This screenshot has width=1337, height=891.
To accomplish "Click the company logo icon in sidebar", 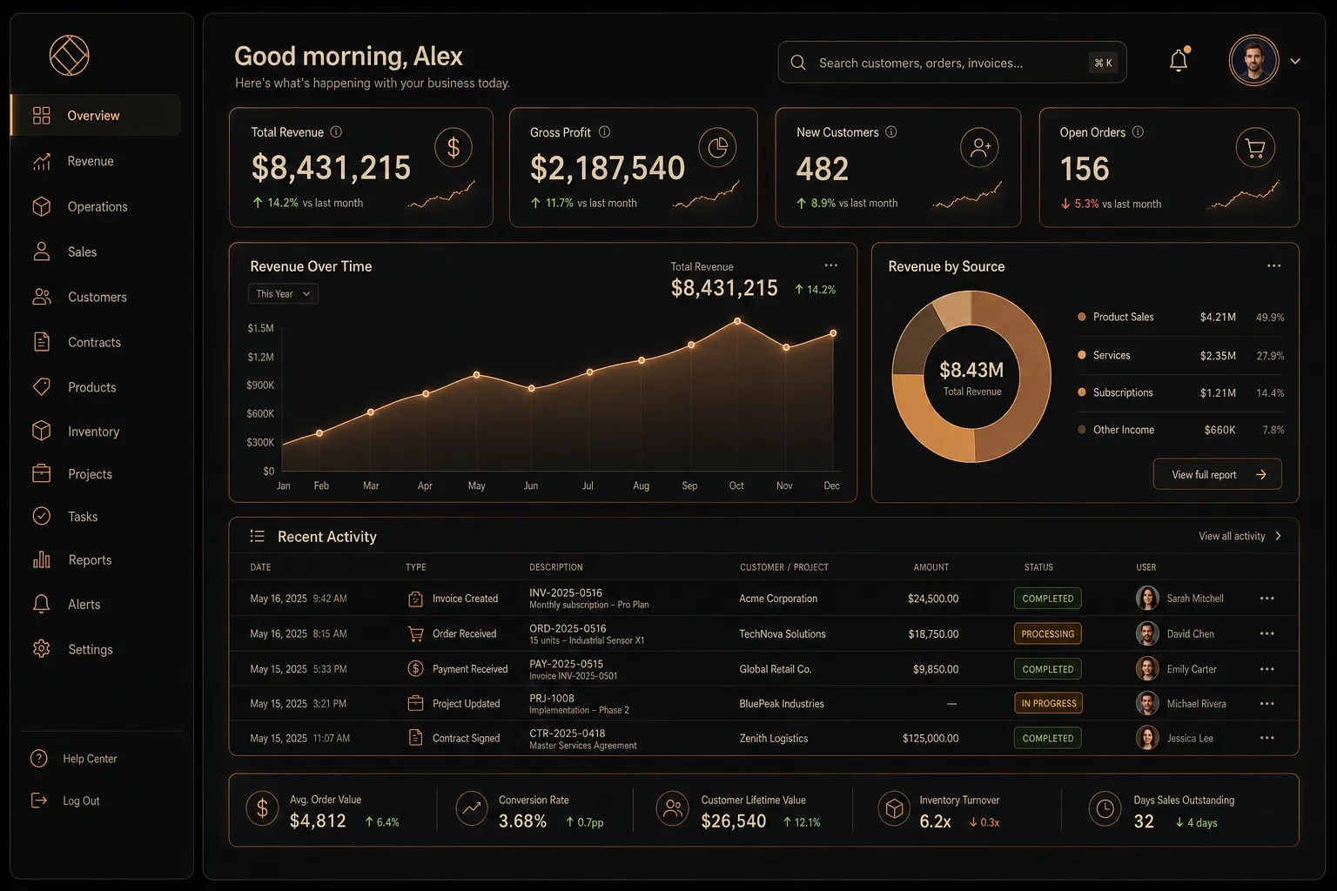I will tap(70, 56).
